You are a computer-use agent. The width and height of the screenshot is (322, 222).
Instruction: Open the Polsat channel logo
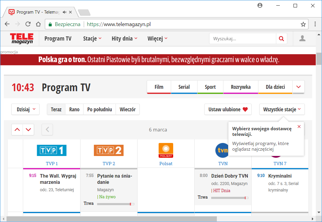[x=166, y=150]
